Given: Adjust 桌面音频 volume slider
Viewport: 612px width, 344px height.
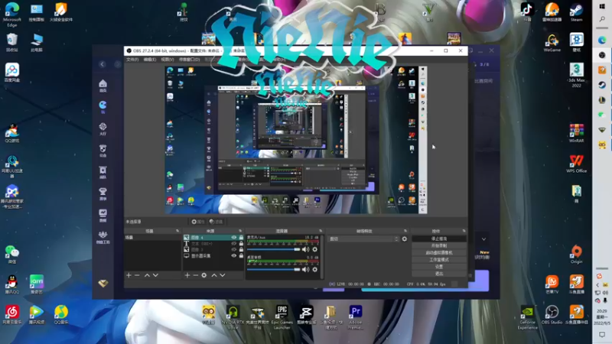Looking at the screenshot, I should tap(274, 270).
